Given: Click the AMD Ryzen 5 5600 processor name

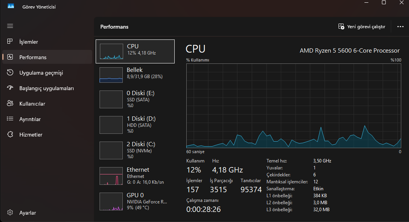Looking at the screenshot, I should click(x=349, y=51).
